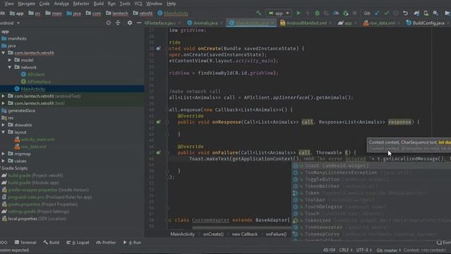Click the Sync project with Gradle icon
451x254 pixels.
pos(416,13)
